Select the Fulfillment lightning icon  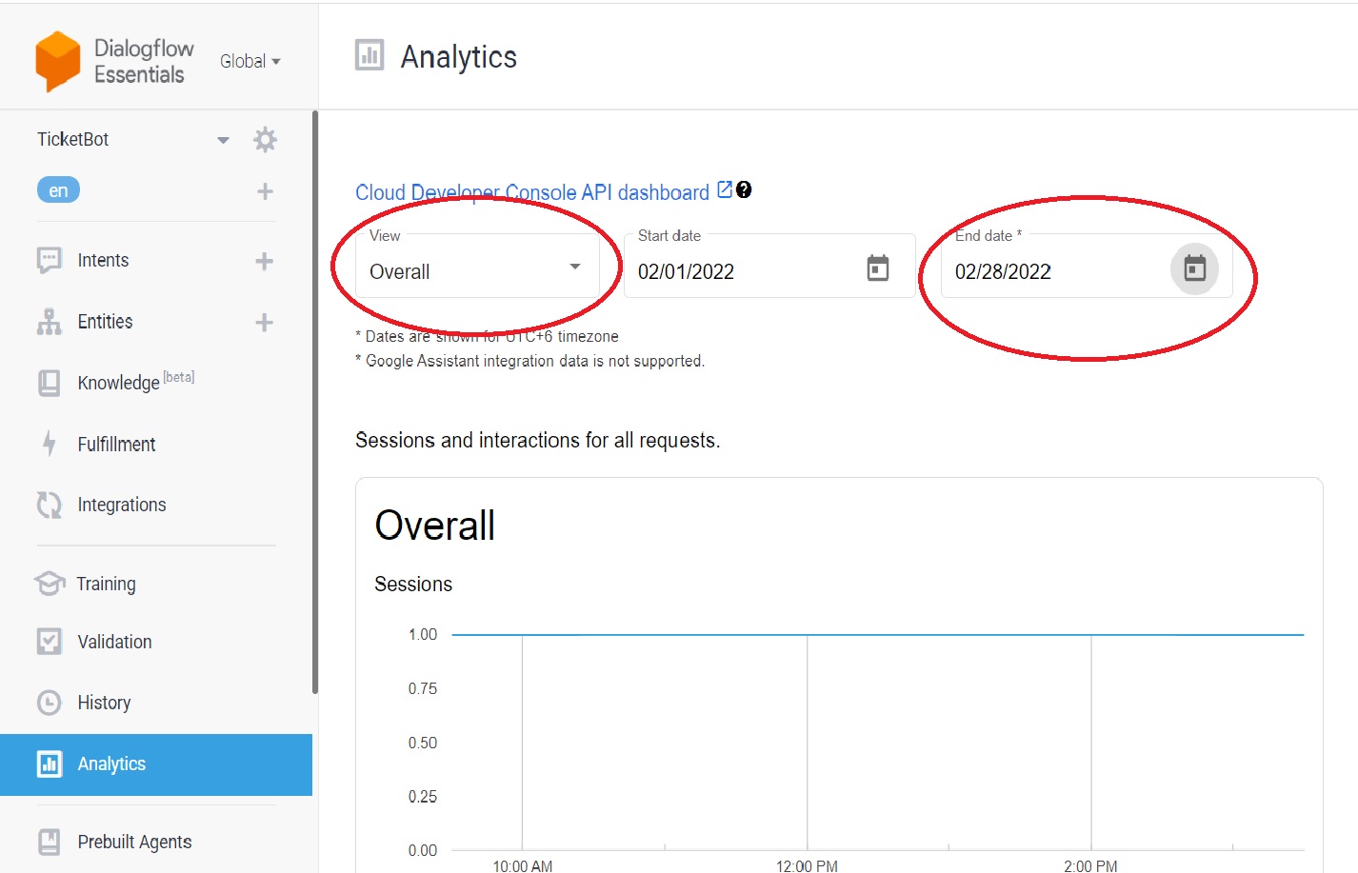(49, 444)
